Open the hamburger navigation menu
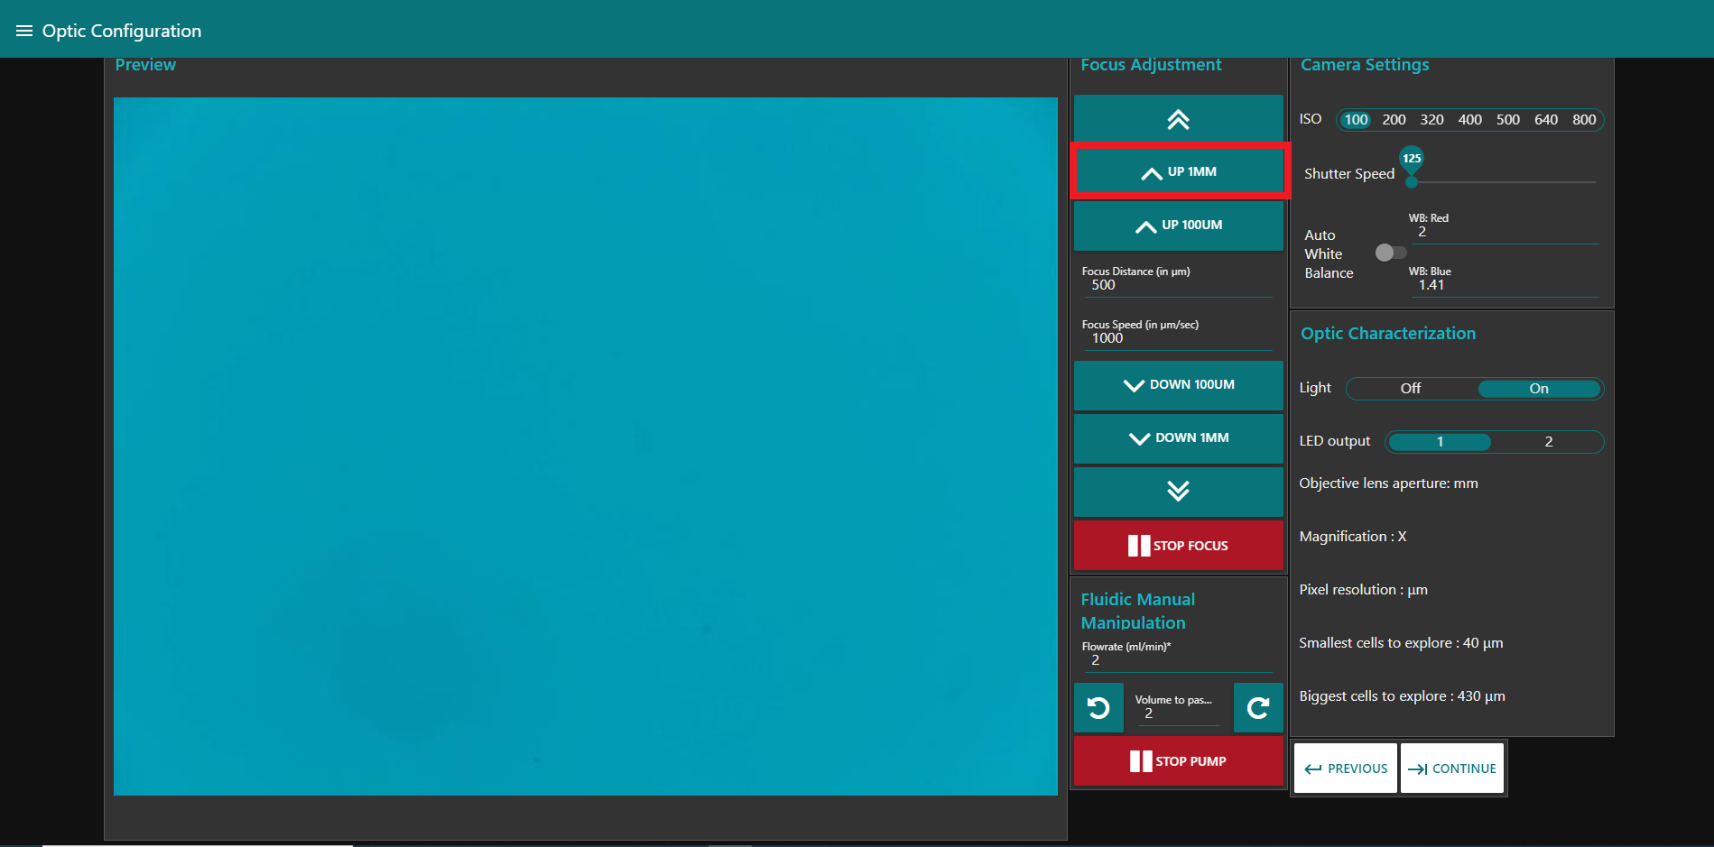The image size is (1714, 847). [24, 31]
